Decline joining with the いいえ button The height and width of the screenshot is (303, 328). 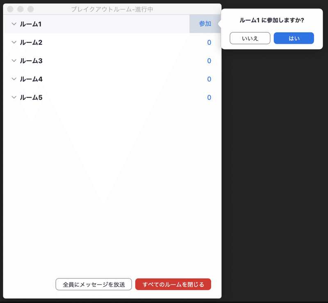pos(250,38)
